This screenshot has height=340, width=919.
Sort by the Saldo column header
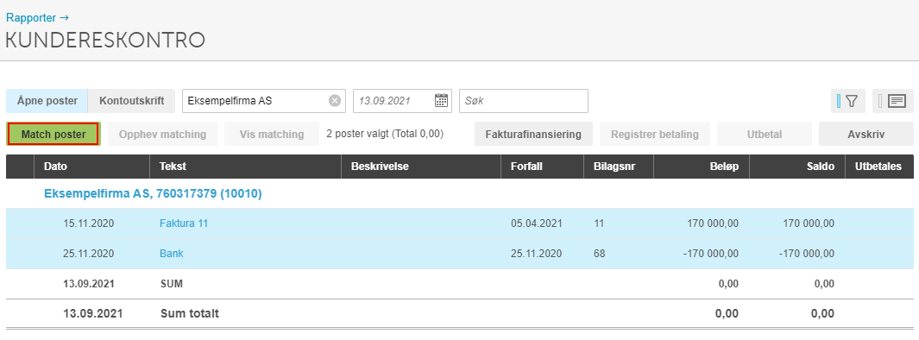(797, 167)
